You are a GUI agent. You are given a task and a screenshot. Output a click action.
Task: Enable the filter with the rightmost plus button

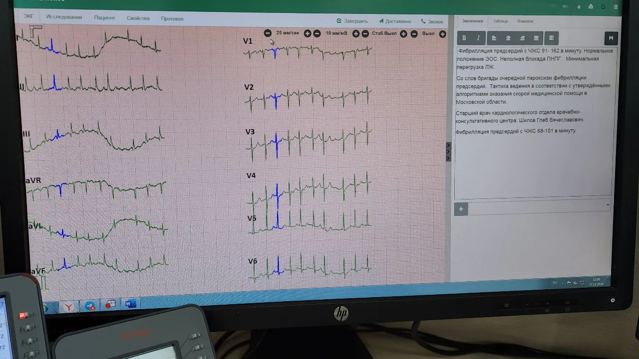[442, 34]
